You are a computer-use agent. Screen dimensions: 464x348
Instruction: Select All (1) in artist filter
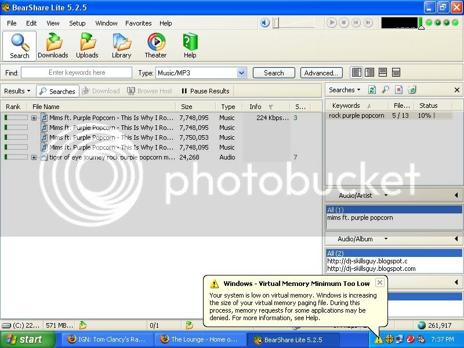pos(394,210)
